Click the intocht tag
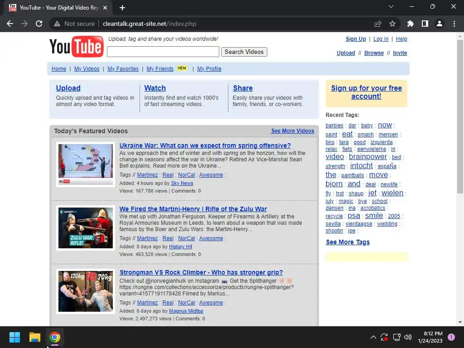Image resolution: width=464 pixels, height=348 pixels. [x=361, y=166]
